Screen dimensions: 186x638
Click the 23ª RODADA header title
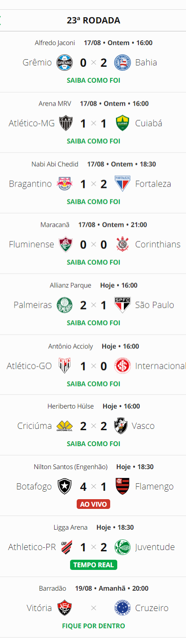(x=93, y=20)
